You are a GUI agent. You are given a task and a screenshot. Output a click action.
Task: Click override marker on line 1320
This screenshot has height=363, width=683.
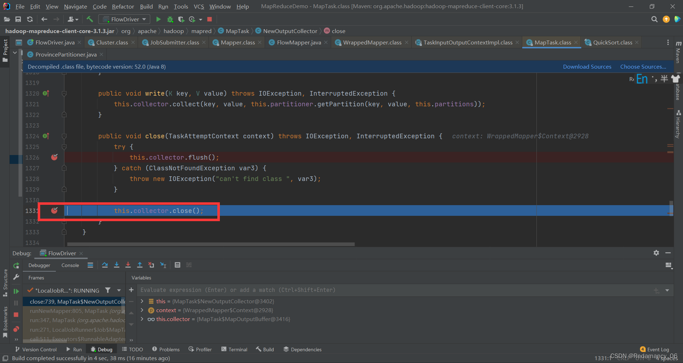[46, 93]
